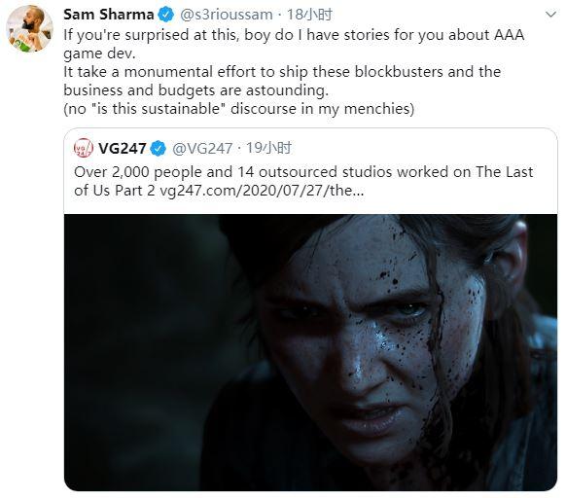Open the 18小时 tweet timestamp
566x498 pixels.
(309, 15)
